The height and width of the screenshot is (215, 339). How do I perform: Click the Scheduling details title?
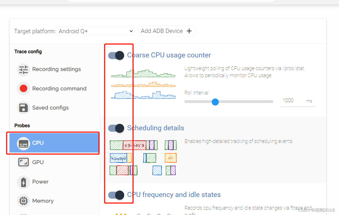point(155,128)
